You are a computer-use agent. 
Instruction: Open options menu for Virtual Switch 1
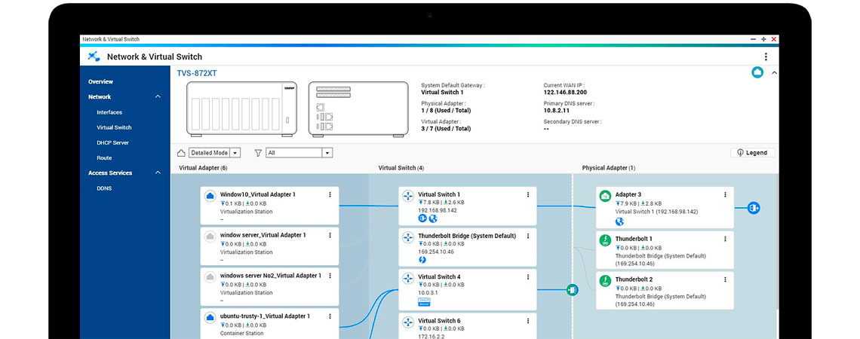click(527, 194)
